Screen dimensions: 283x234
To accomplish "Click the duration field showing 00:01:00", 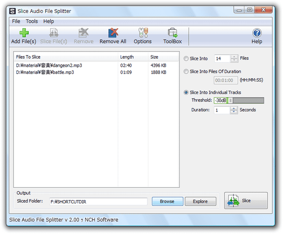I will click(x=226, y=80).
